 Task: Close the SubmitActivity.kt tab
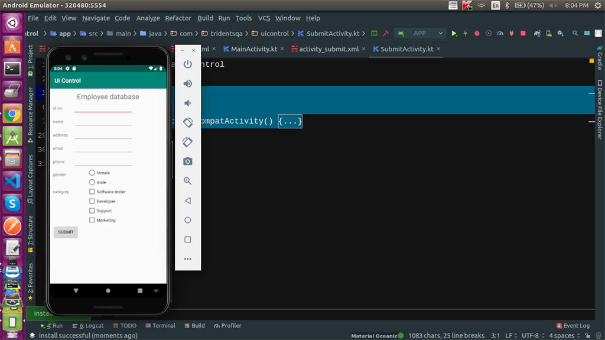[439, 49]
